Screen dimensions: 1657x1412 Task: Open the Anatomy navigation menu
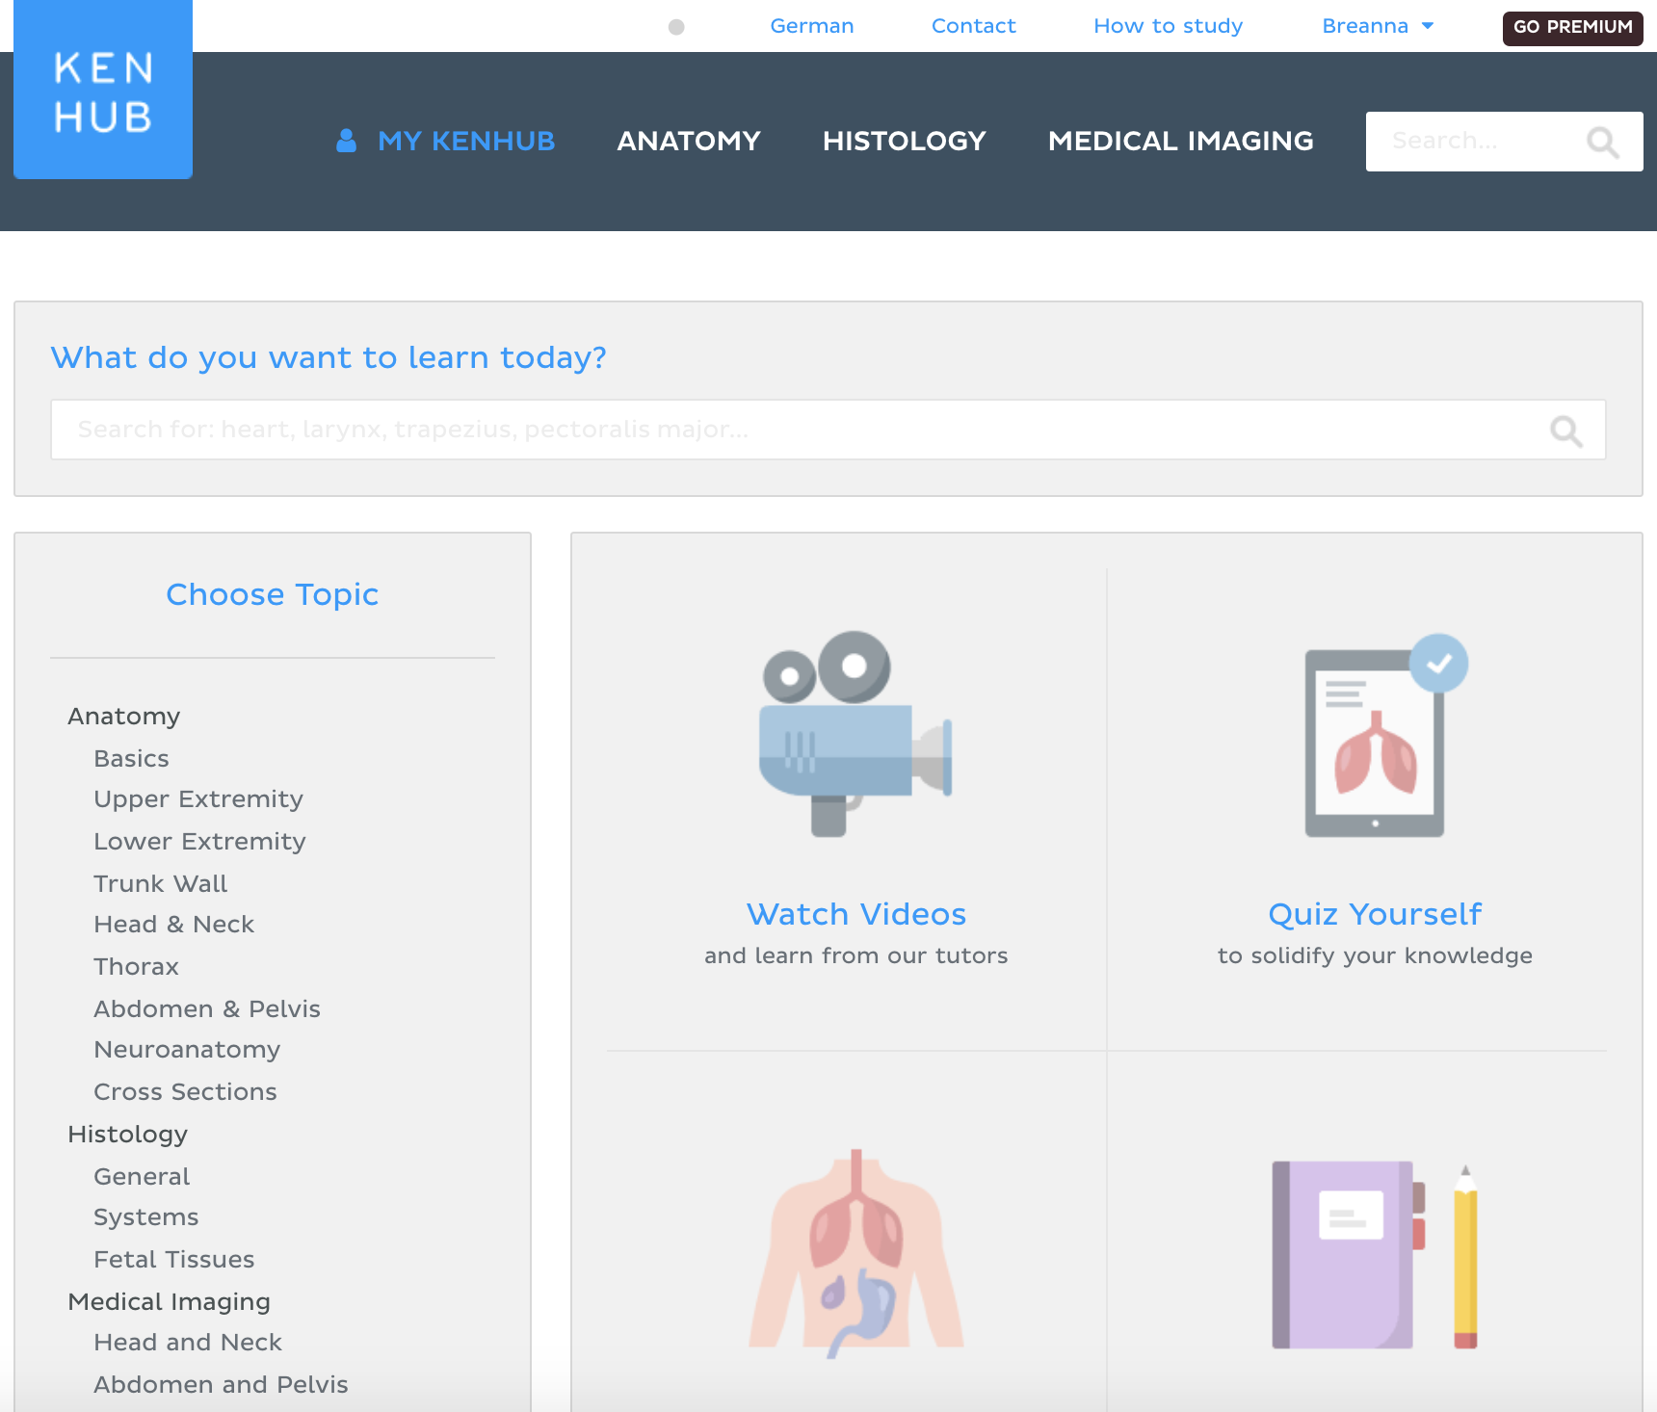click(x=689, y=141)
